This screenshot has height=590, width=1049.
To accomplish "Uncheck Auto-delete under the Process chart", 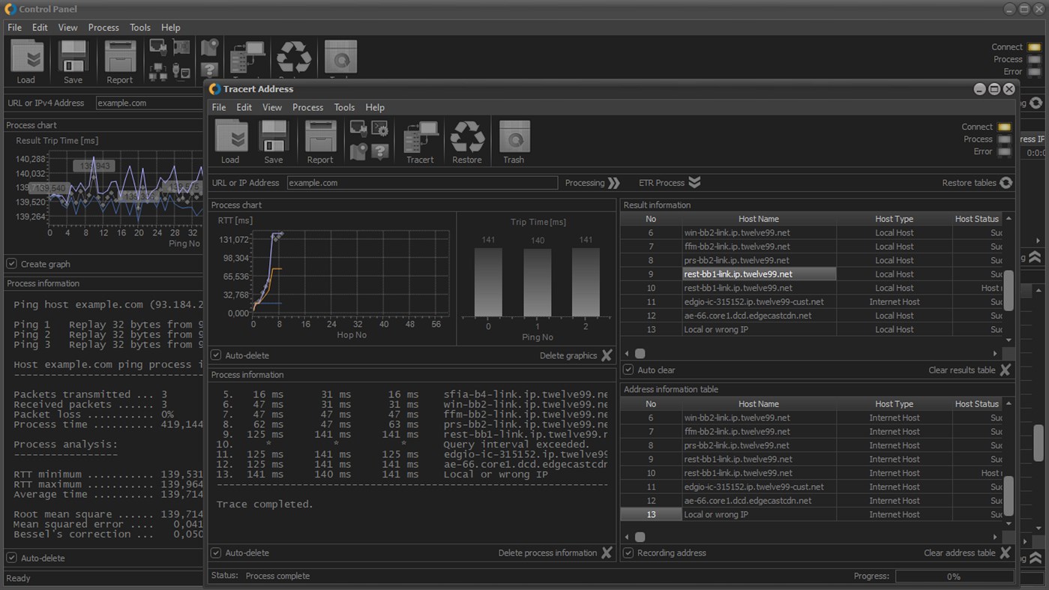I will pyautogui.click(x=216, y=355).
